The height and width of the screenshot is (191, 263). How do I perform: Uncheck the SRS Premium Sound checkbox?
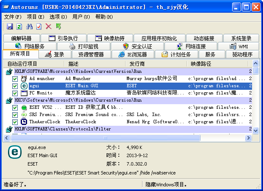15,115
